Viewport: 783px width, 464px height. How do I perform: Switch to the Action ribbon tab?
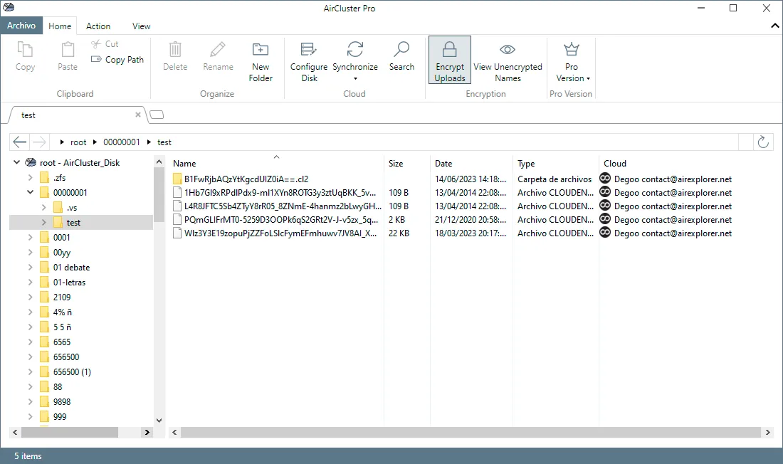tap(98, 26)
